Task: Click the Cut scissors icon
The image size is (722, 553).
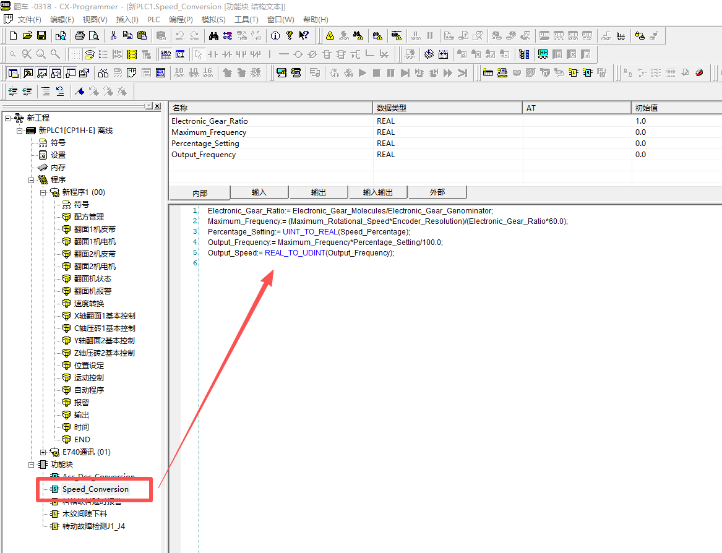Action: (113, 36)
